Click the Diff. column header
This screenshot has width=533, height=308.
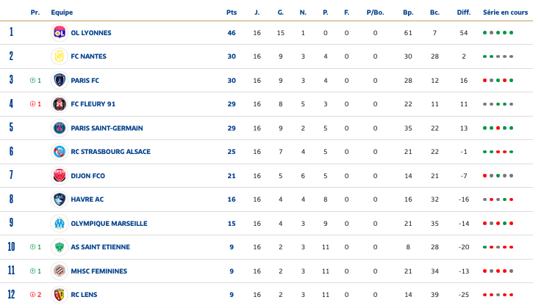point(463,12)
